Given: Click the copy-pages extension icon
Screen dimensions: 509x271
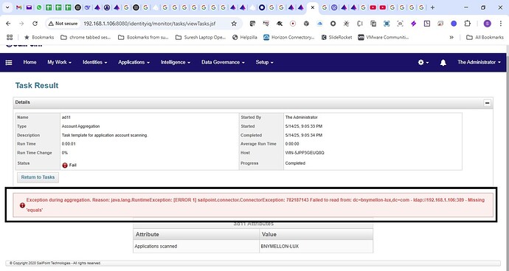Looking at the screenshot, I should point(373,24).
